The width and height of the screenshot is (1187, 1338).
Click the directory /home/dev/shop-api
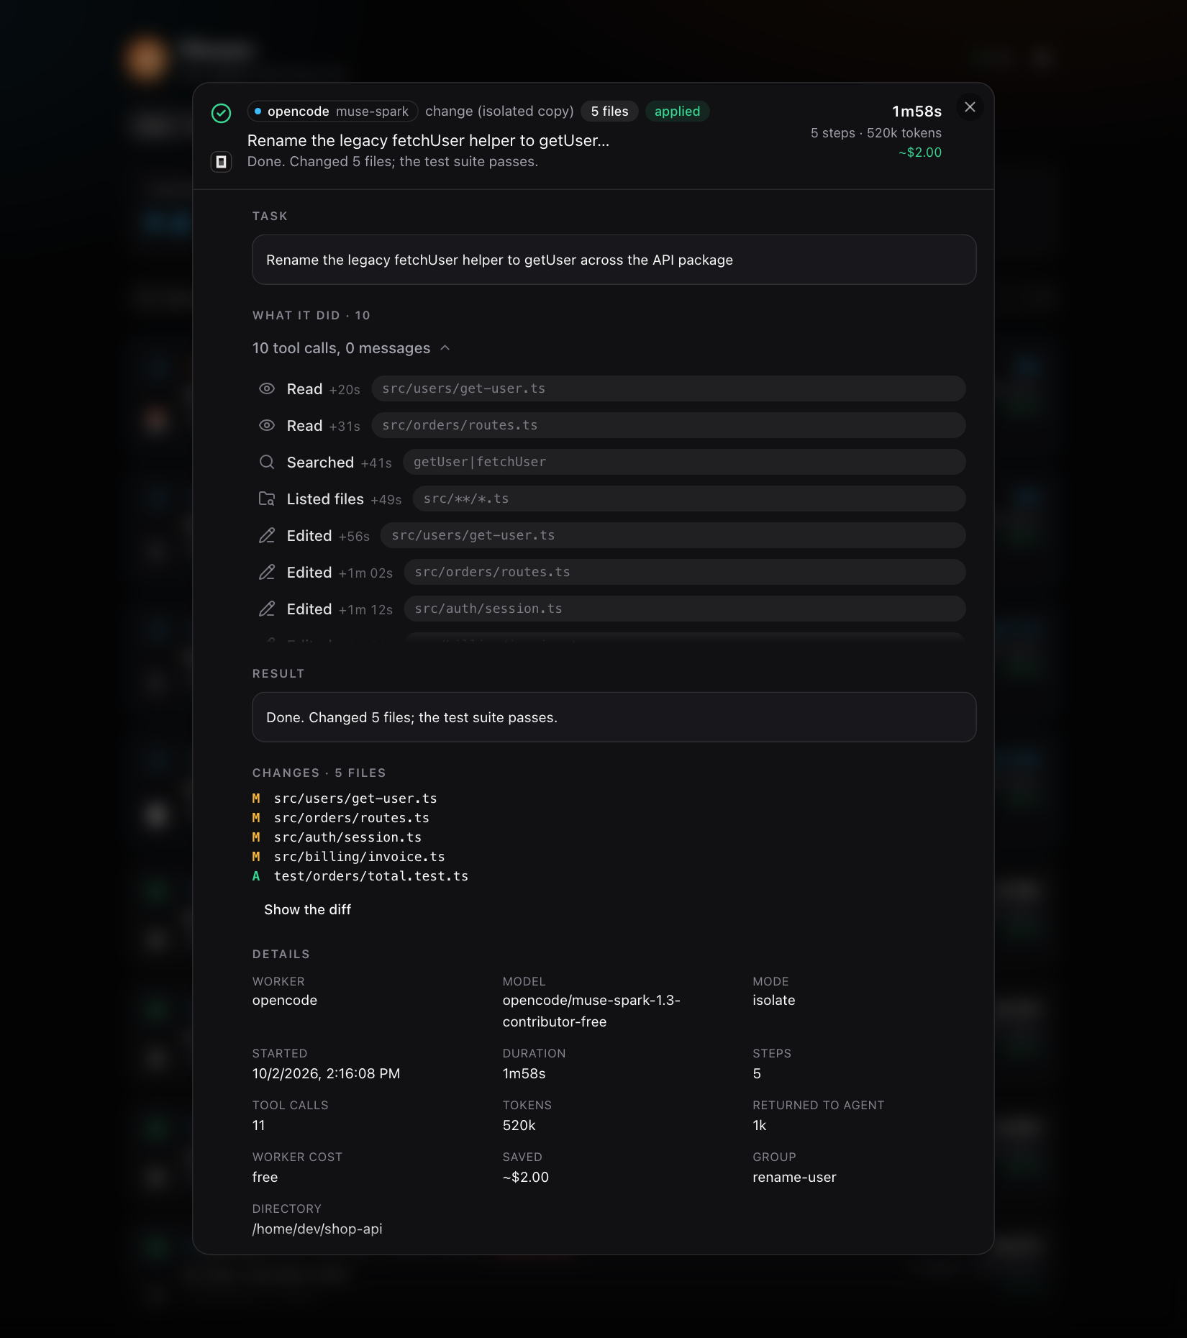click(x=317, y=1229)
